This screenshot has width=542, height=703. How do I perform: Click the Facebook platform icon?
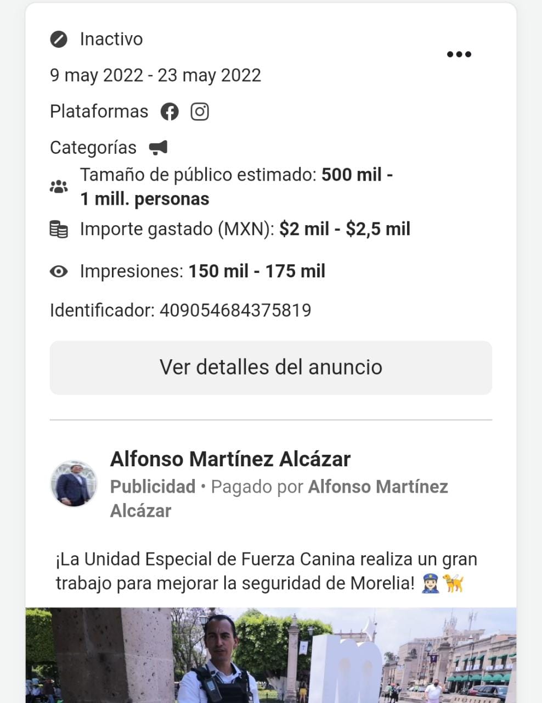tap(170, 111)
